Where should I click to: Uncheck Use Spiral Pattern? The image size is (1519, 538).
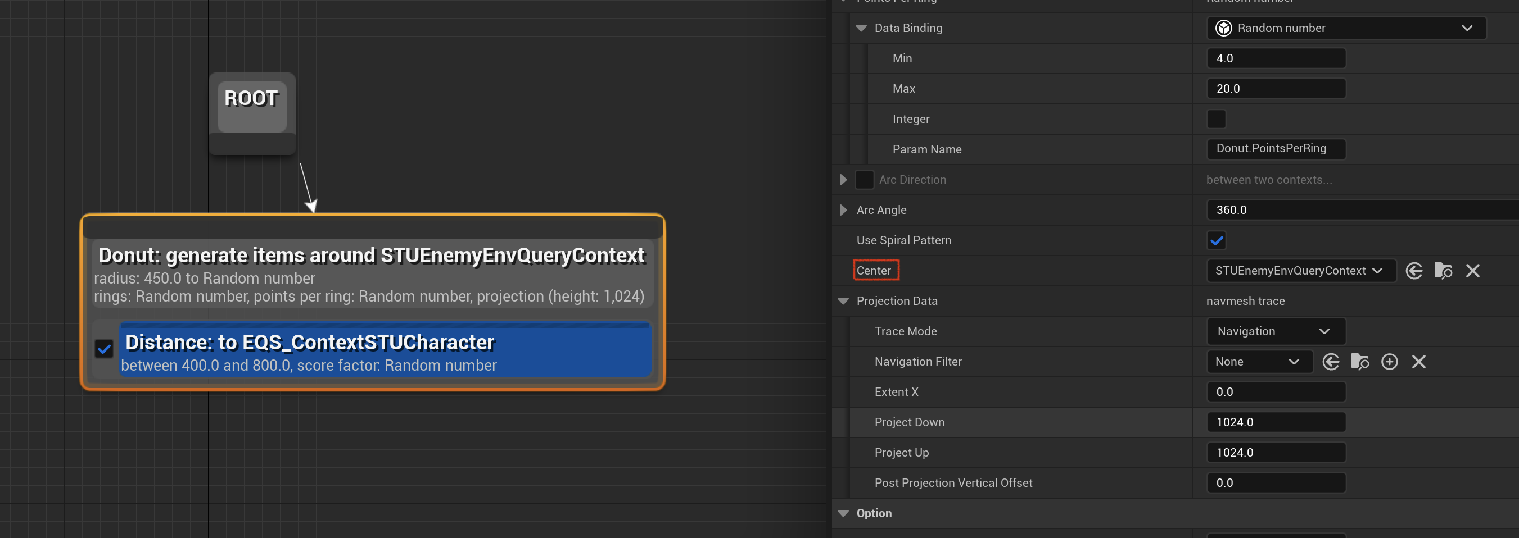tap(1216, 240)
